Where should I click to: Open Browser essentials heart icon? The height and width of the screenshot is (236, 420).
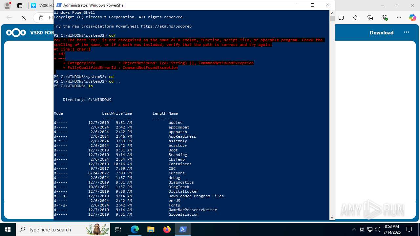click(x=385, y=18)
